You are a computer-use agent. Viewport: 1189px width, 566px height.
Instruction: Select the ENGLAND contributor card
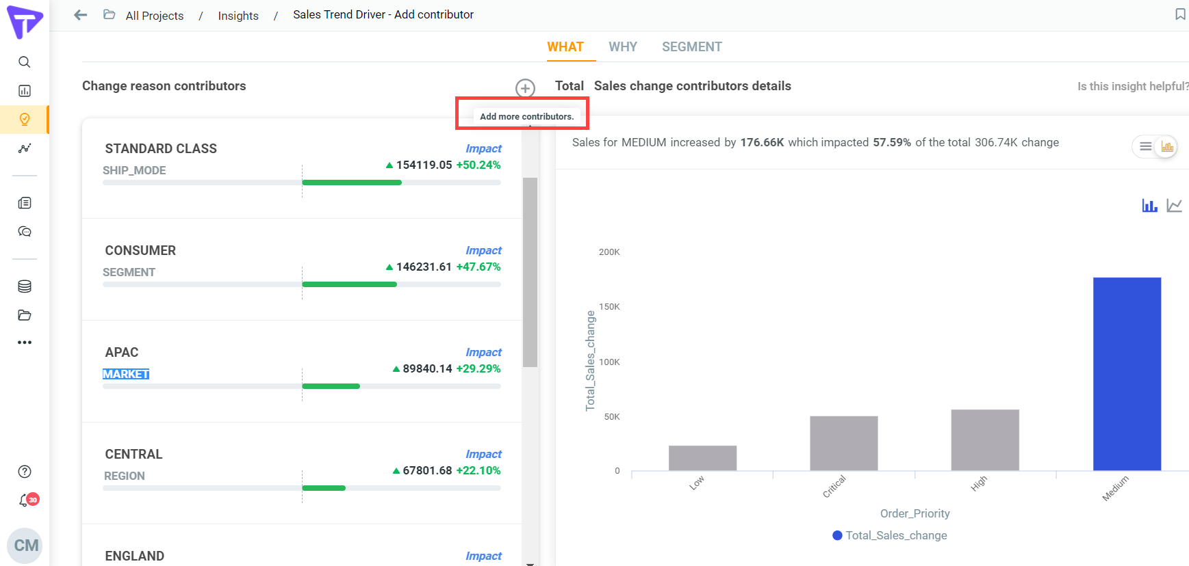pos(302,545)
